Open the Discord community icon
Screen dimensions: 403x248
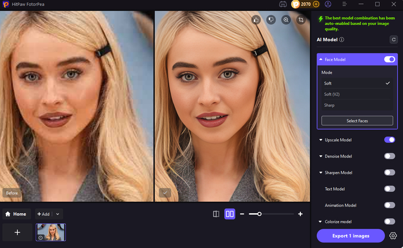283,4
